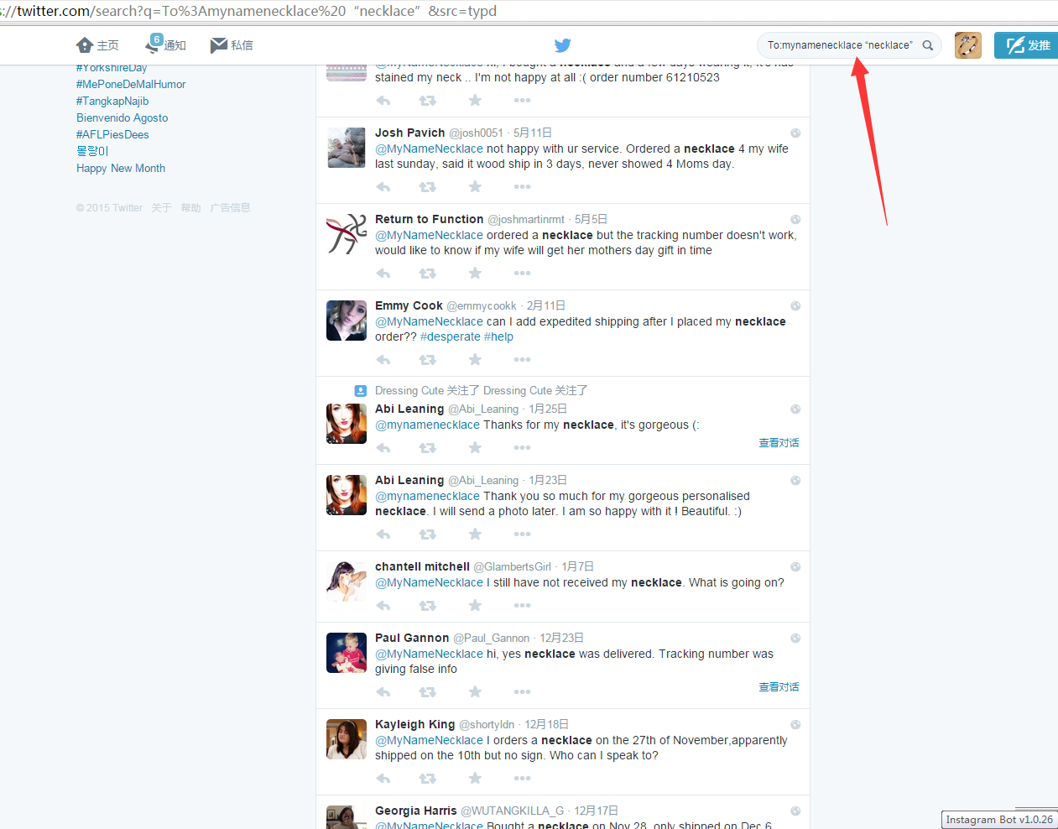
Task: Click the Twitter bird logo
Action: coord(562,45)
